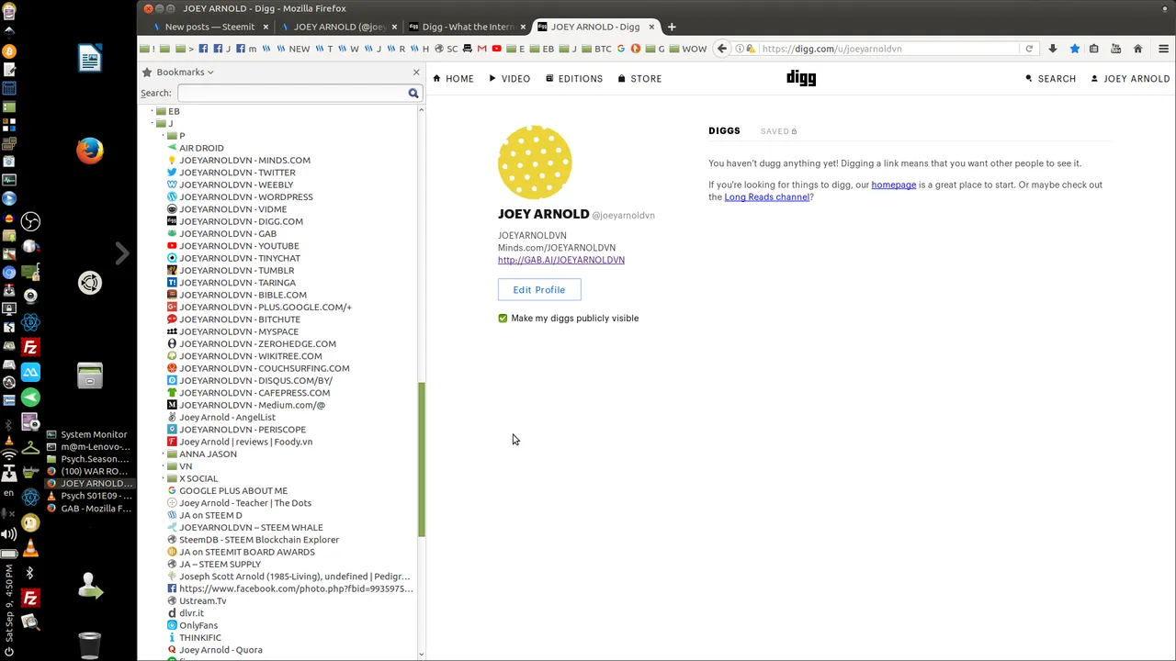Expand the P folder in bookmarks tree
1176x661 pixels.
click(164, 136)
